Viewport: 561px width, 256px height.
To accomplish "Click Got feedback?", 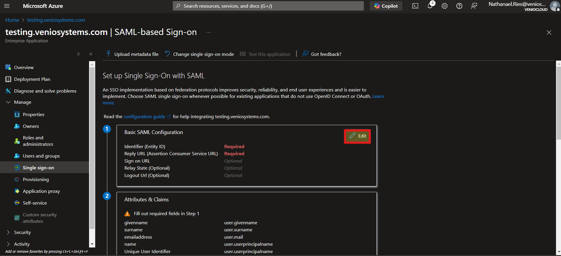I will (322, 54).
